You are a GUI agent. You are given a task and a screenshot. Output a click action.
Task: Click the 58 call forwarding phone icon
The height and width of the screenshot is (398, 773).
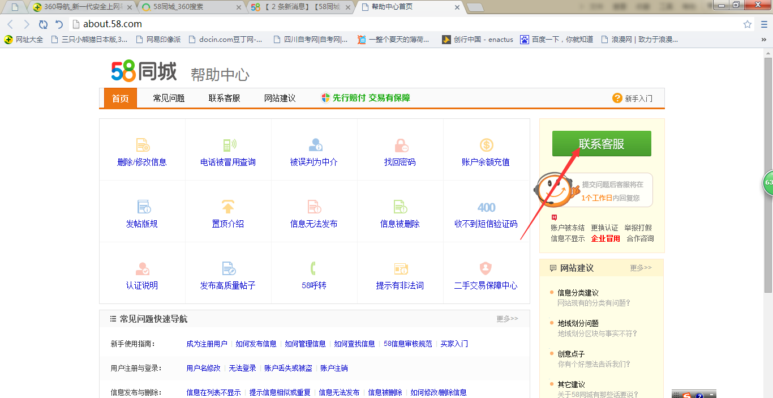313,268
